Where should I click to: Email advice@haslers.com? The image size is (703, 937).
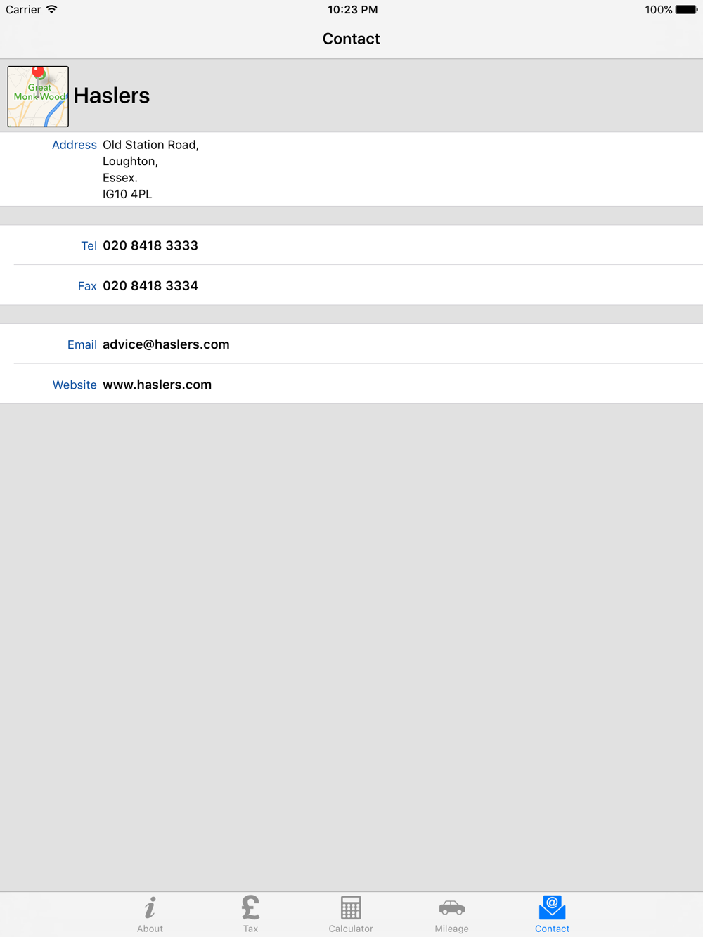(166, 344)
